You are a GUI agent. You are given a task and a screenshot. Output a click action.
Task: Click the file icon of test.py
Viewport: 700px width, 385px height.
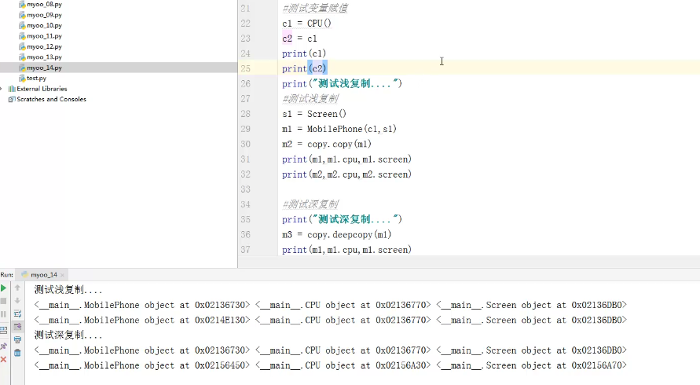point(22,78)
